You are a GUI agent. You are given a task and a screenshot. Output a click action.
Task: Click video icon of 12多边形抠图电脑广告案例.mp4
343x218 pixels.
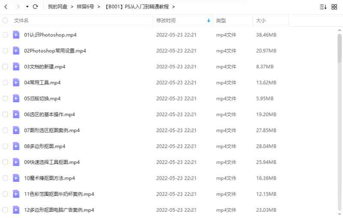pyautogui.click(x=16, y=210)
